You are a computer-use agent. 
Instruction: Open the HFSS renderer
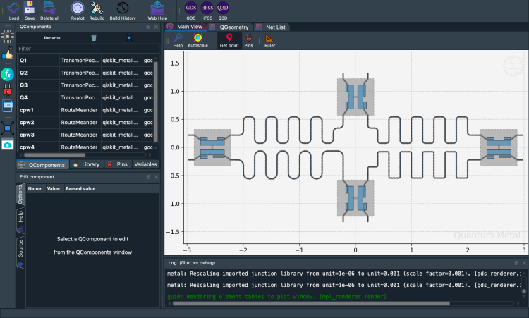tap(207, 11)
